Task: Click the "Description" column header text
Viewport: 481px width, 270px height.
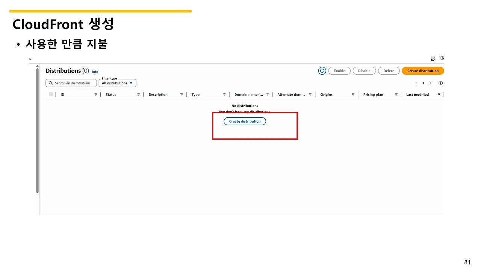Action: pyautogui.click(x=158, y=94)
